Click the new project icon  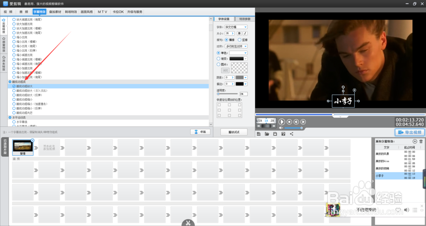259,134
